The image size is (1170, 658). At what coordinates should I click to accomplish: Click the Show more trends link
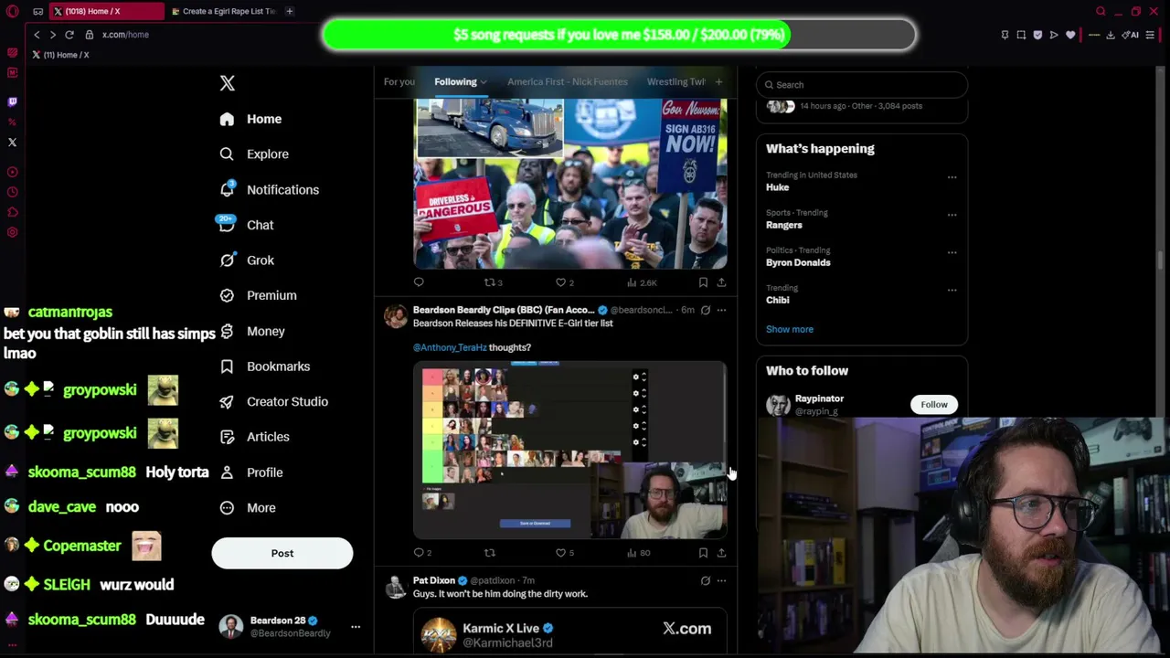790,329
